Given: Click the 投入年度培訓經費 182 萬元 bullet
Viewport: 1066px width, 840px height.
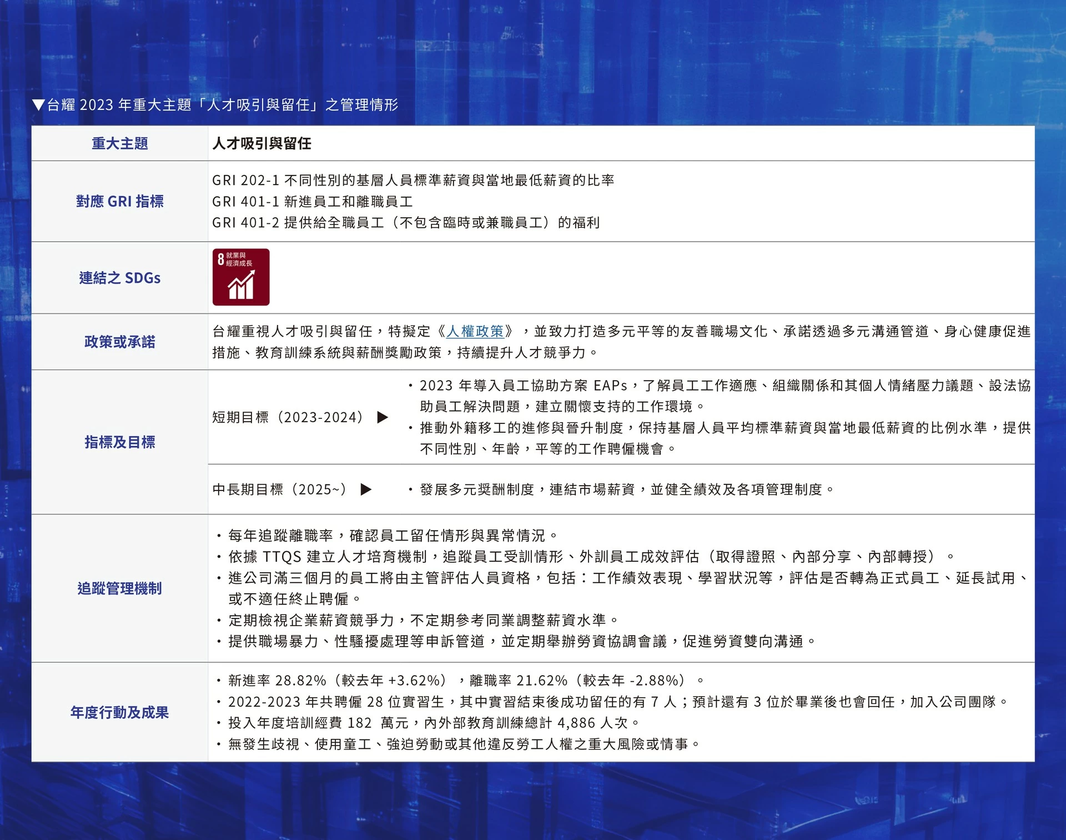Looking at the screenshot, I should [428, 723].
